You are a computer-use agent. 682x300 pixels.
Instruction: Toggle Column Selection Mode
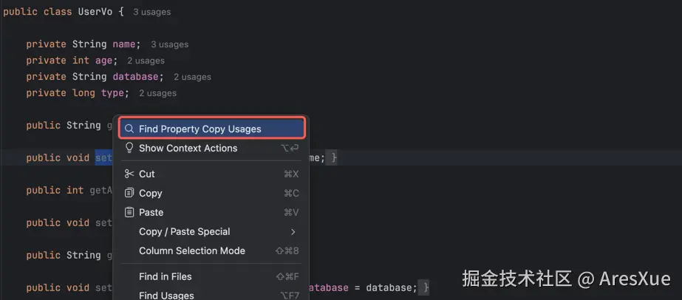point(192,250)
